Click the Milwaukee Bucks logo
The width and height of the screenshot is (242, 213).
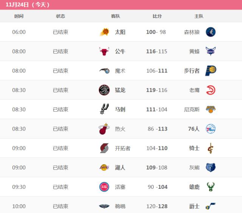(211, 187)
